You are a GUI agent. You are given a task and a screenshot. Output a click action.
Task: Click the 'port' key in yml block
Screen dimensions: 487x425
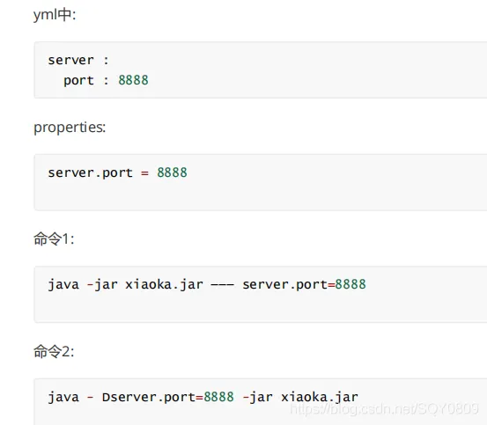78,81
